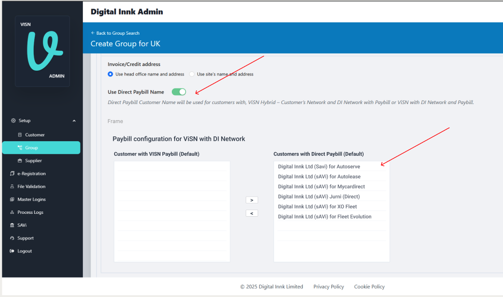Click the 'Create Group for UK' heading

125,44
